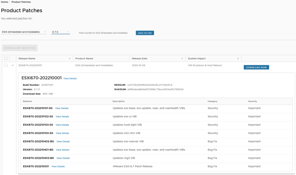Click the DOWNLOAD SELECTED button
This screenshot has width=296, height=175.
(x=20, y=48)
